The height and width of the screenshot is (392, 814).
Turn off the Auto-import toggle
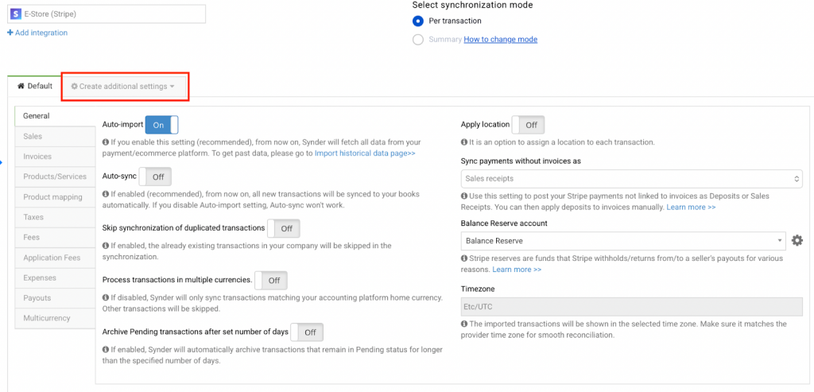click(162, 125)
